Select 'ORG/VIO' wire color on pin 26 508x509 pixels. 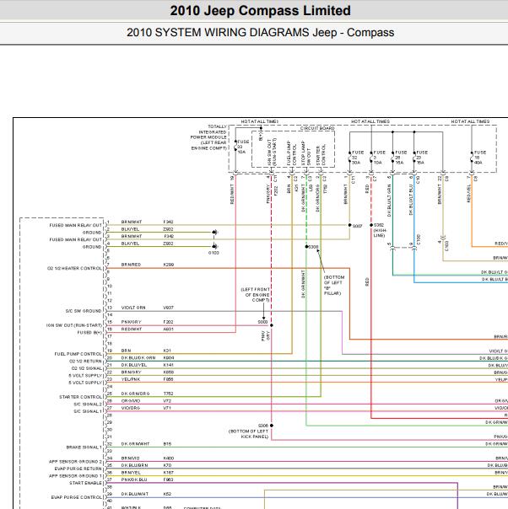click(x=131, y=400)
